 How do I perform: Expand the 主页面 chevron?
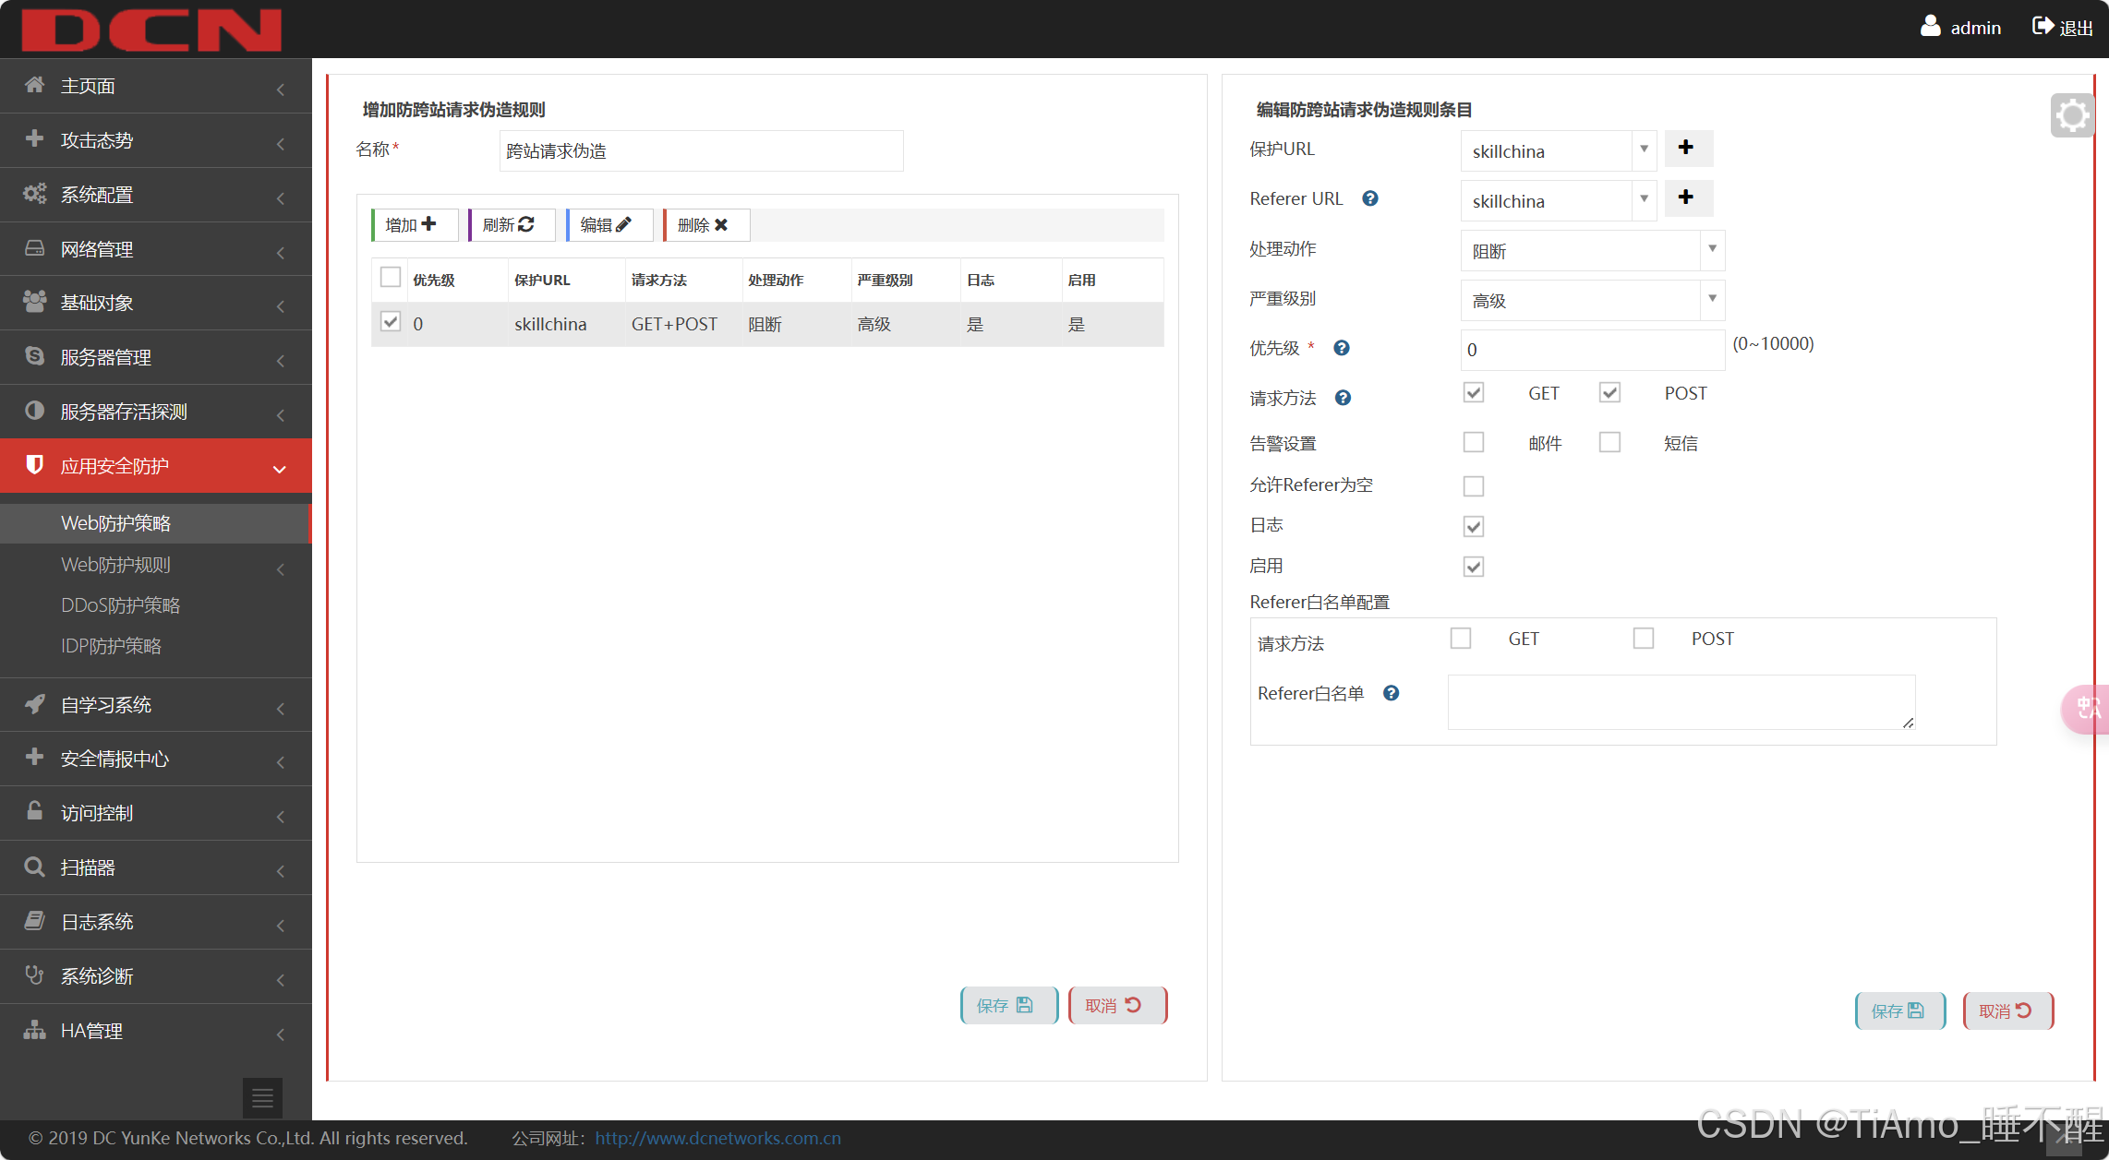pos(281,90)
